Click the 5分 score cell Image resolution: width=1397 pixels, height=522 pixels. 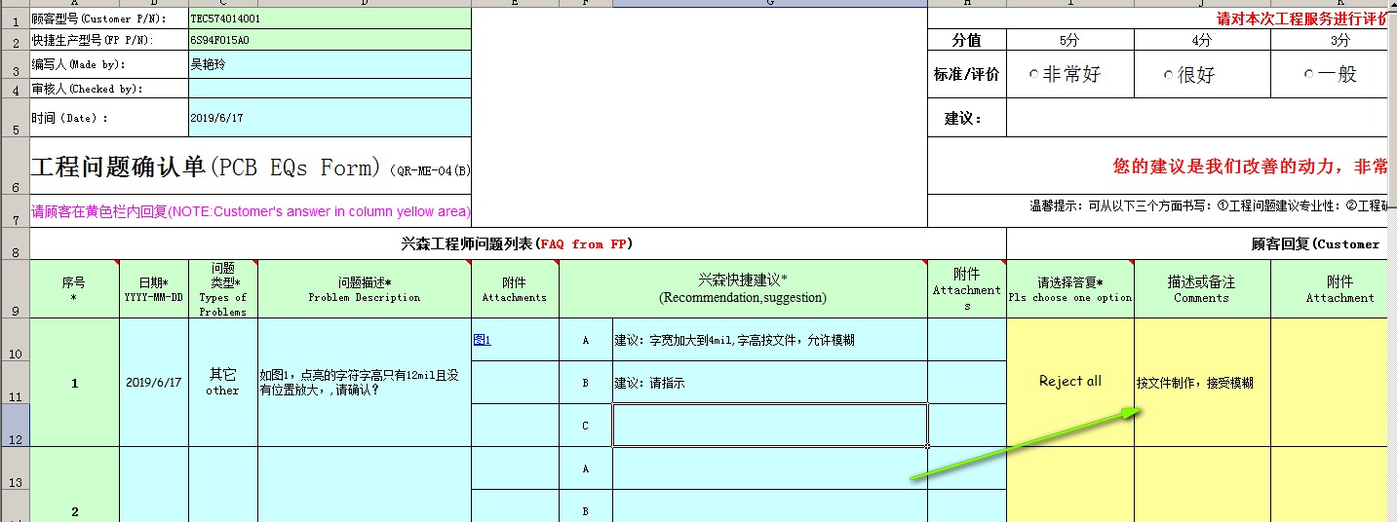click(x=1069, y=40)
